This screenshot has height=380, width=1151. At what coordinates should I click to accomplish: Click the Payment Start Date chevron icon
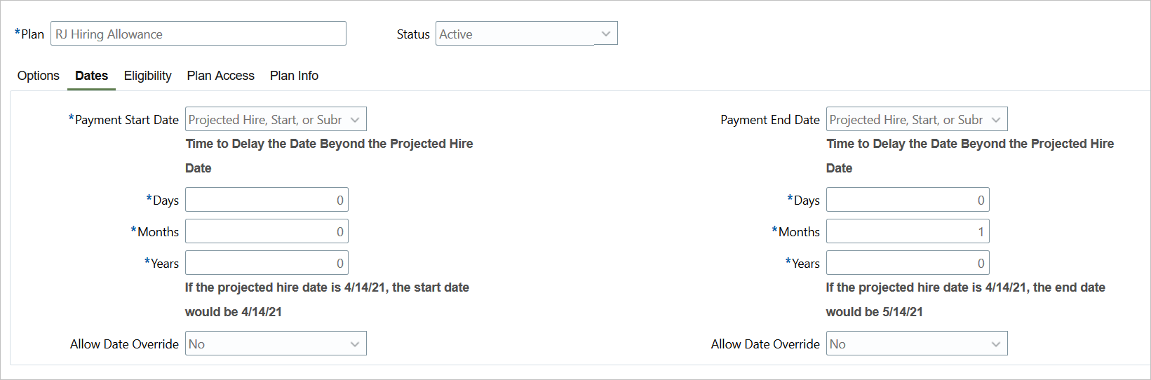[x=355, y=120]
